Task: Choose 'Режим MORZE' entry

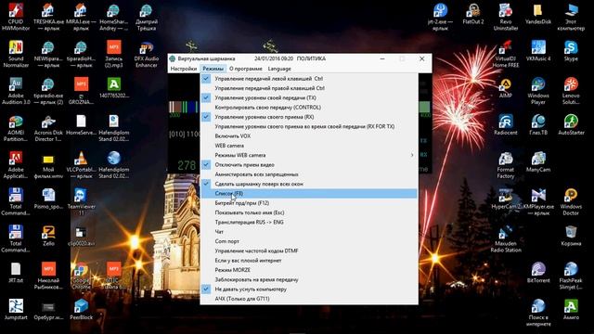Action: tap(309, 270)
